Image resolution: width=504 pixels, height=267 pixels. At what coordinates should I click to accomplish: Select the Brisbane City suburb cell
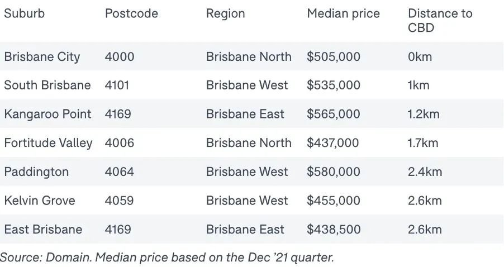(42, 57)
